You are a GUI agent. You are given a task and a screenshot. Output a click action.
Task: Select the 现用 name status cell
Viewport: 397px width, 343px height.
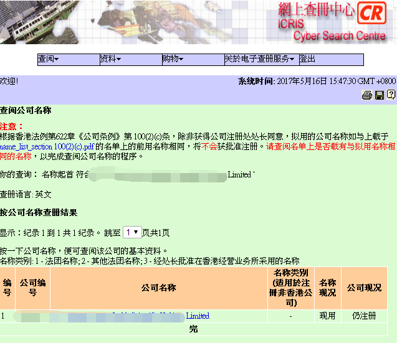(x=327, y=316)
